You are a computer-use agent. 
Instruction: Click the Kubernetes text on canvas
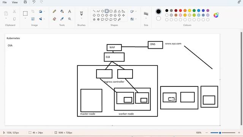coord(13,38)
